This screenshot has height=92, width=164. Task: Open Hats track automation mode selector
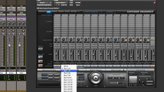[21, 15]
